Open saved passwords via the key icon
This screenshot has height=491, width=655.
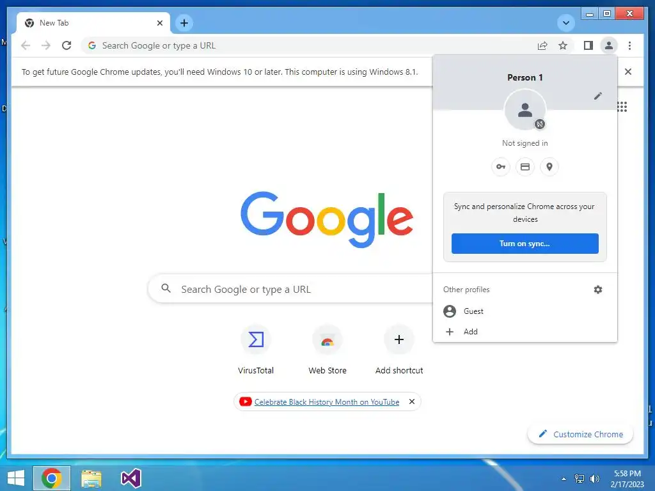tap(500, 167)
